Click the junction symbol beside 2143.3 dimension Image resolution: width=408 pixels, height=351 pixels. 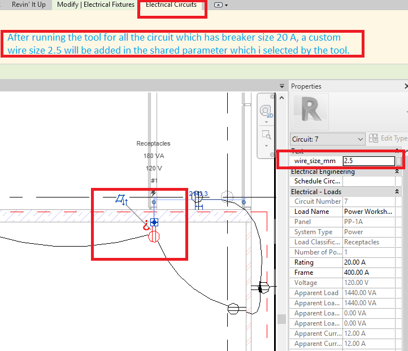pyautogui.click(x=197, y=198)
